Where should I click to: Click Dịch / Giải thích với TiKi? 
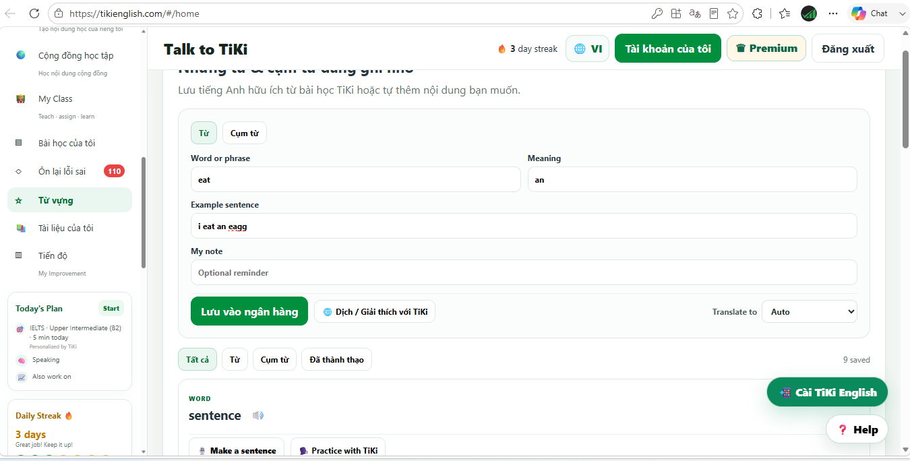[375, 311]
